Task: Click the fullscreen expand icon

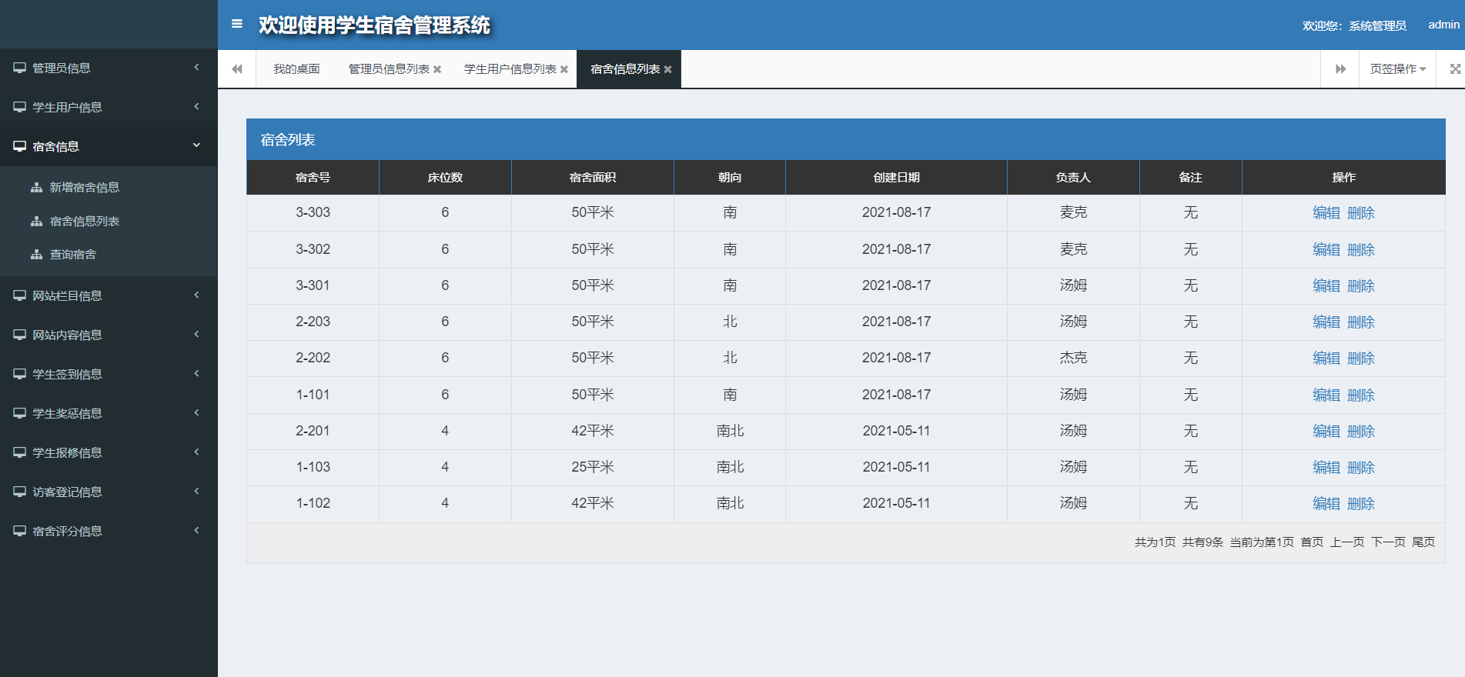Action: [x=1455, y=69]
